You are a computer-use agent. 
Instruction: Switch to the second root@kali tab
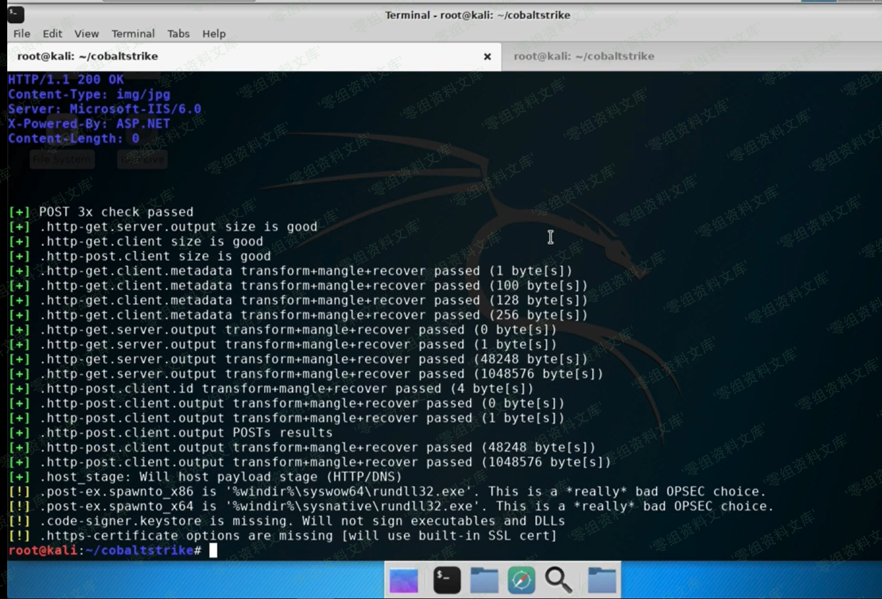pos(584,57)
